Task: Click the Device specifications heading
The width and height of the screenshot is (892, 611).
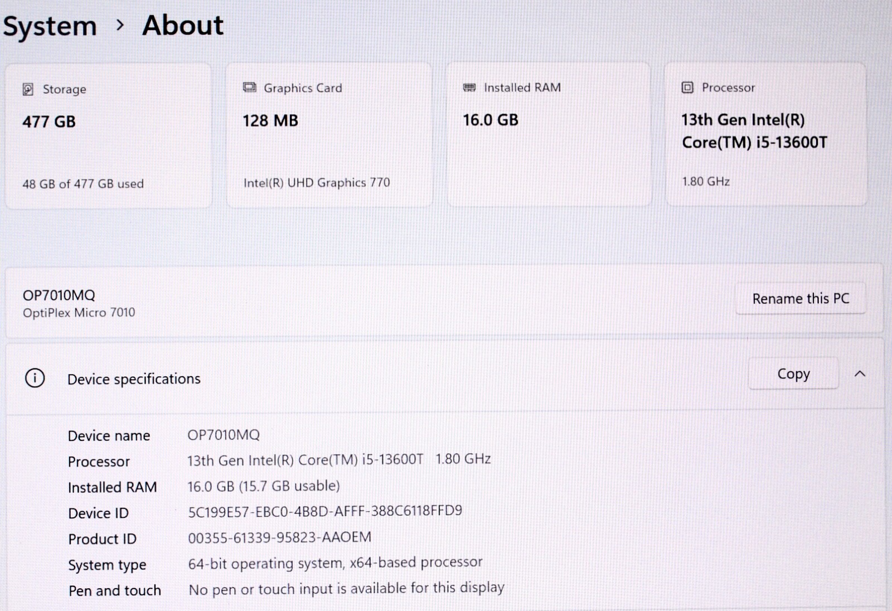Action: (134, 379)
